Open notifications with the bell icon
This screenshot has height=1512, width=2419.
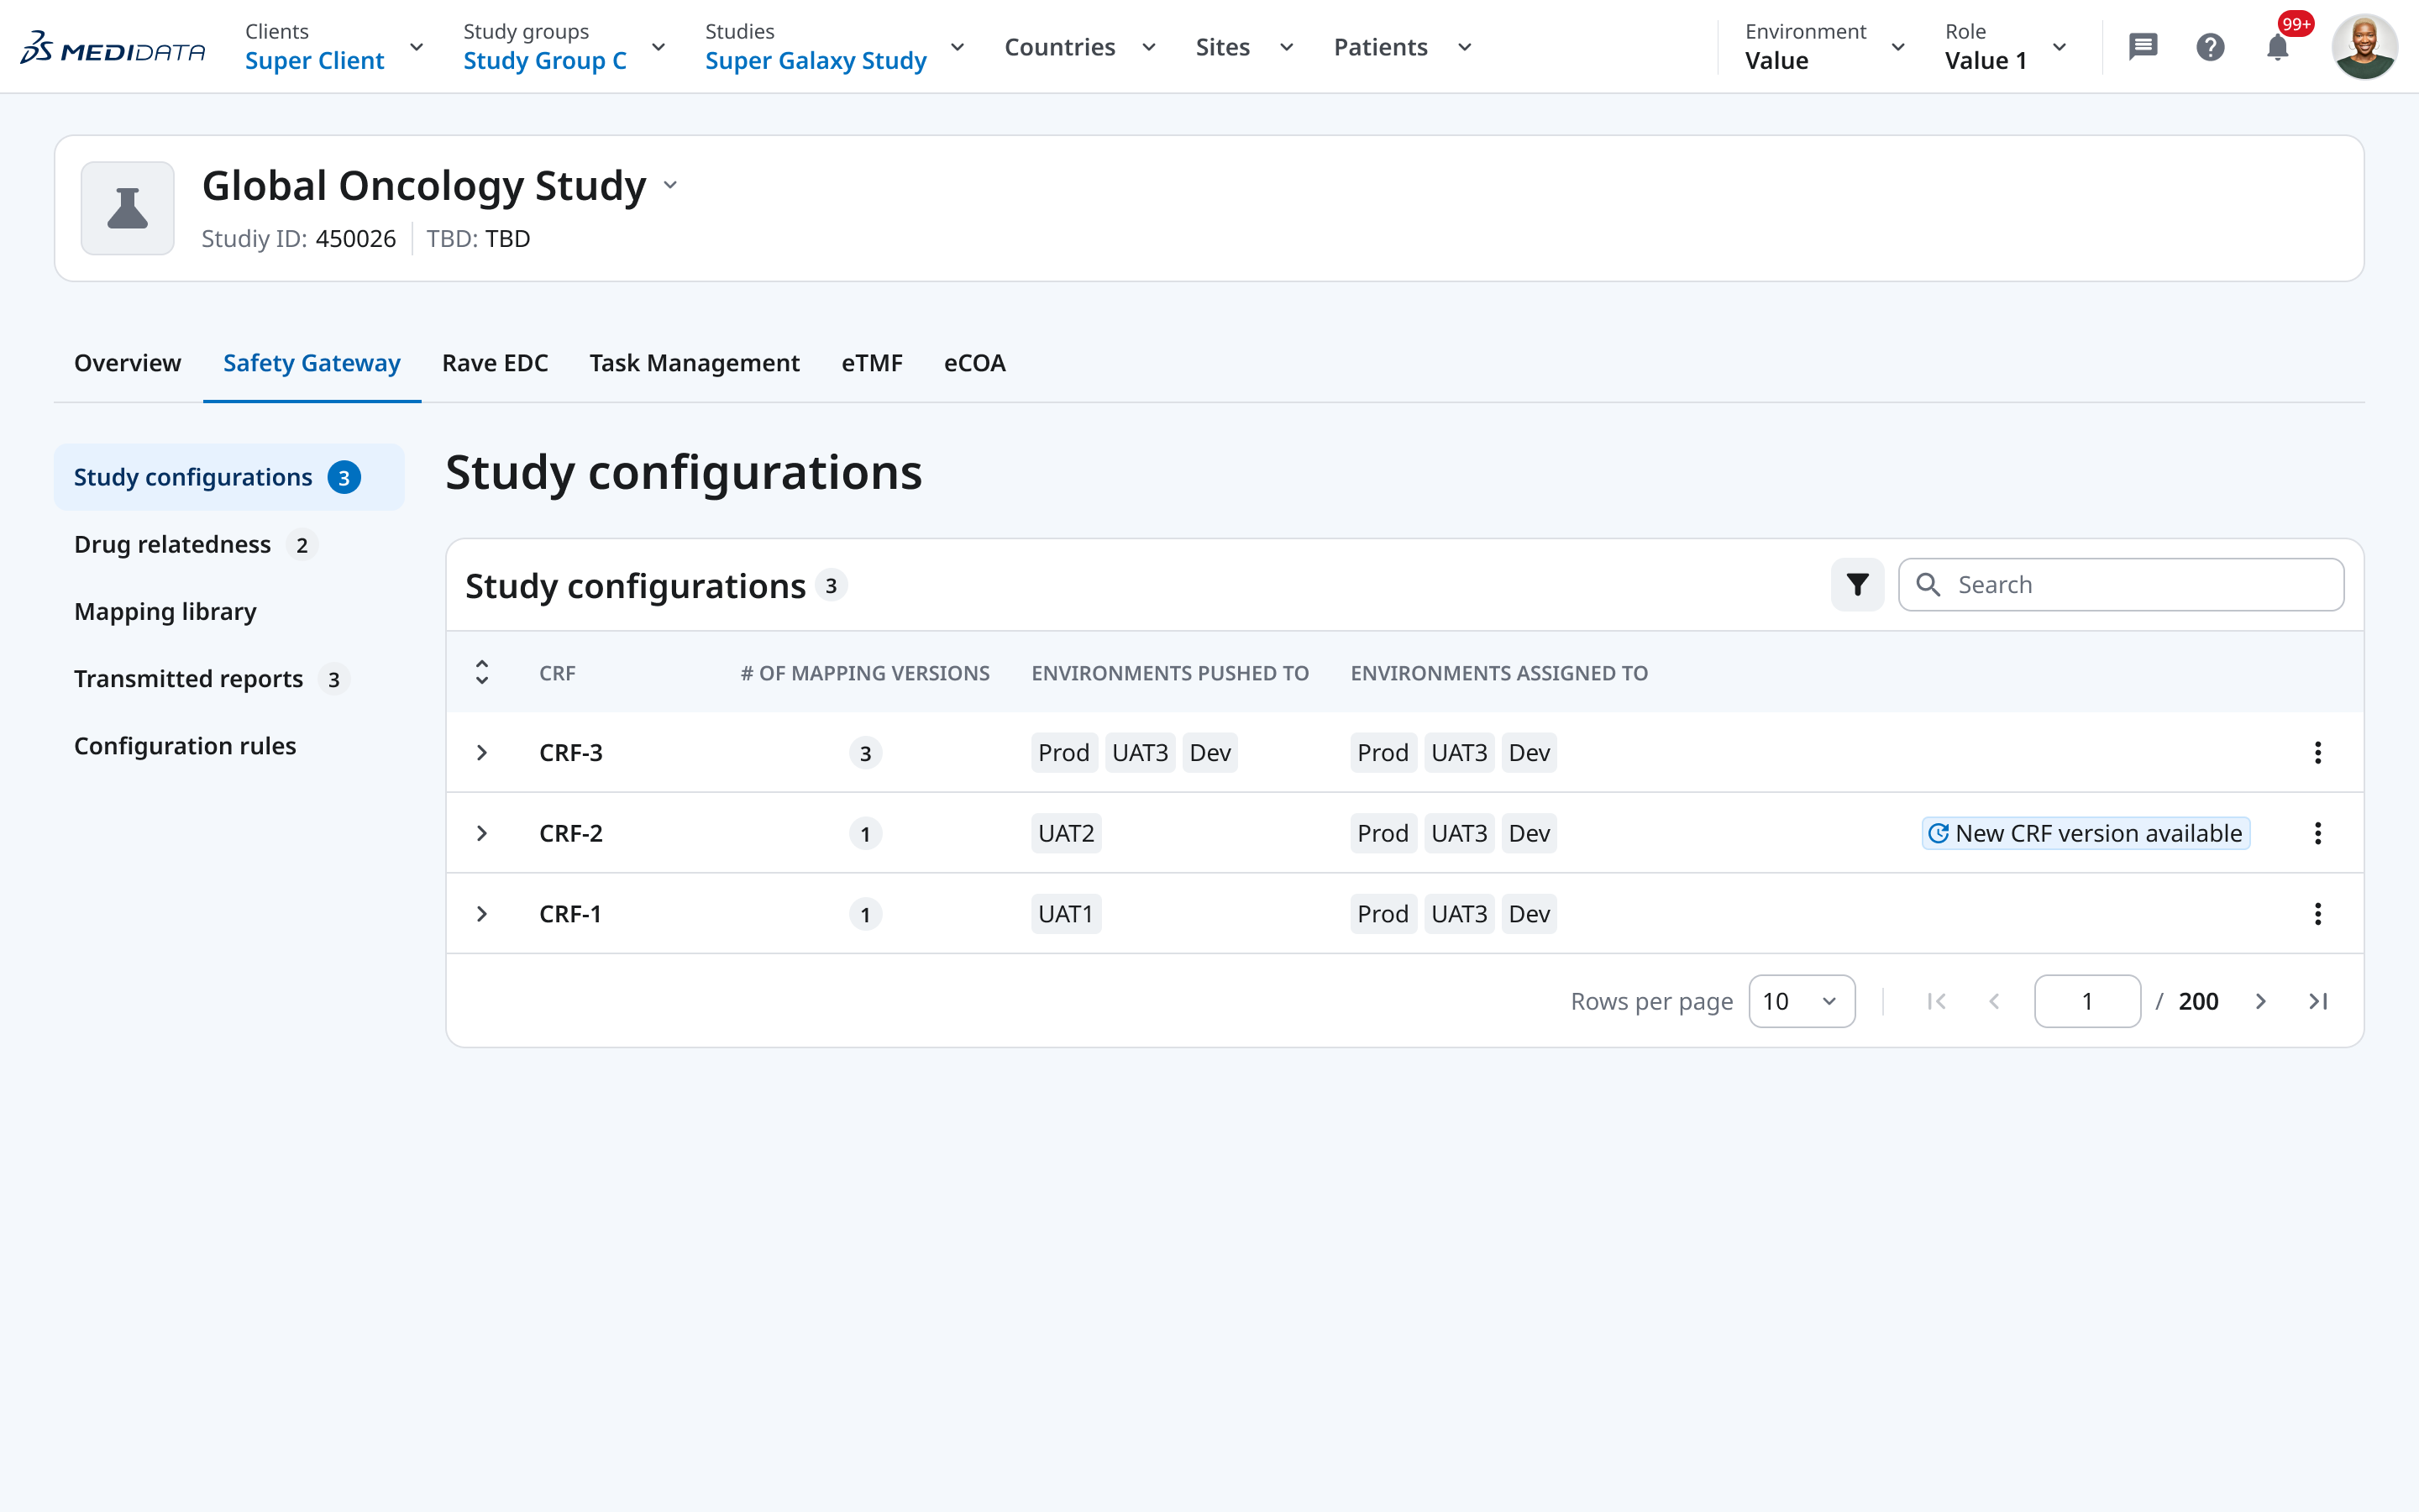(x=2279, y=46)
